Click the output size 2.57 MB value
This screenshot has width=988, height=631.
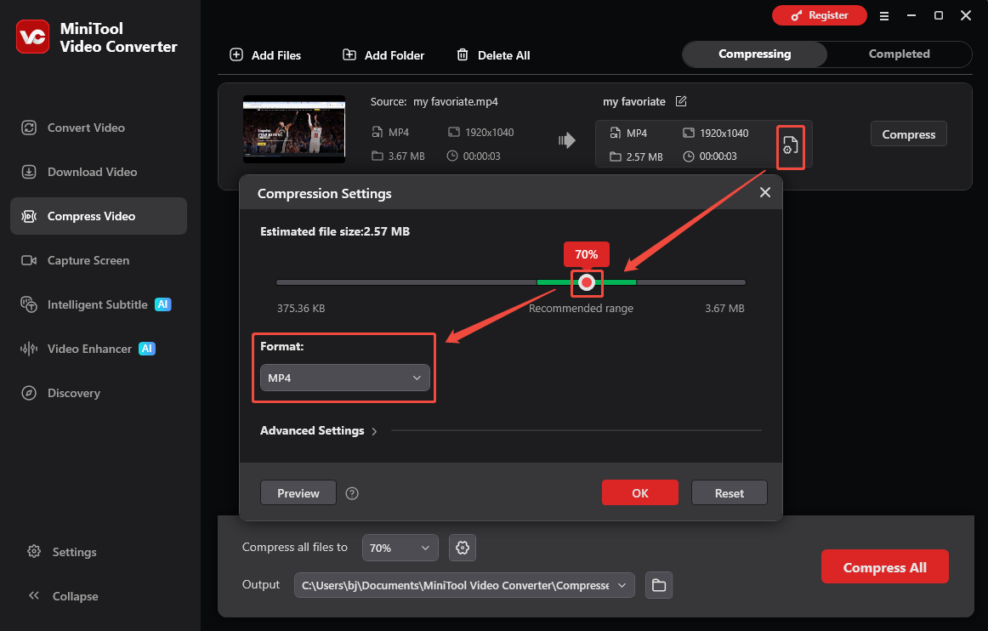point(644,157)
